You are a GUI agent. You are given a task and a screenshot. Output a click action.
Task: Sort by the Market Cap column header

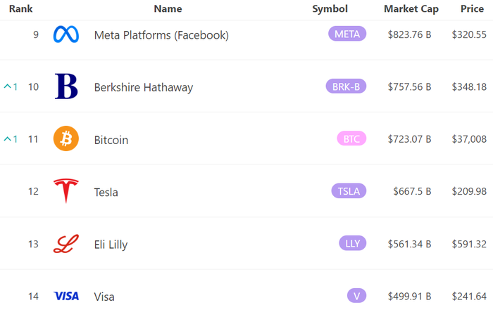[x=411, y=9]
